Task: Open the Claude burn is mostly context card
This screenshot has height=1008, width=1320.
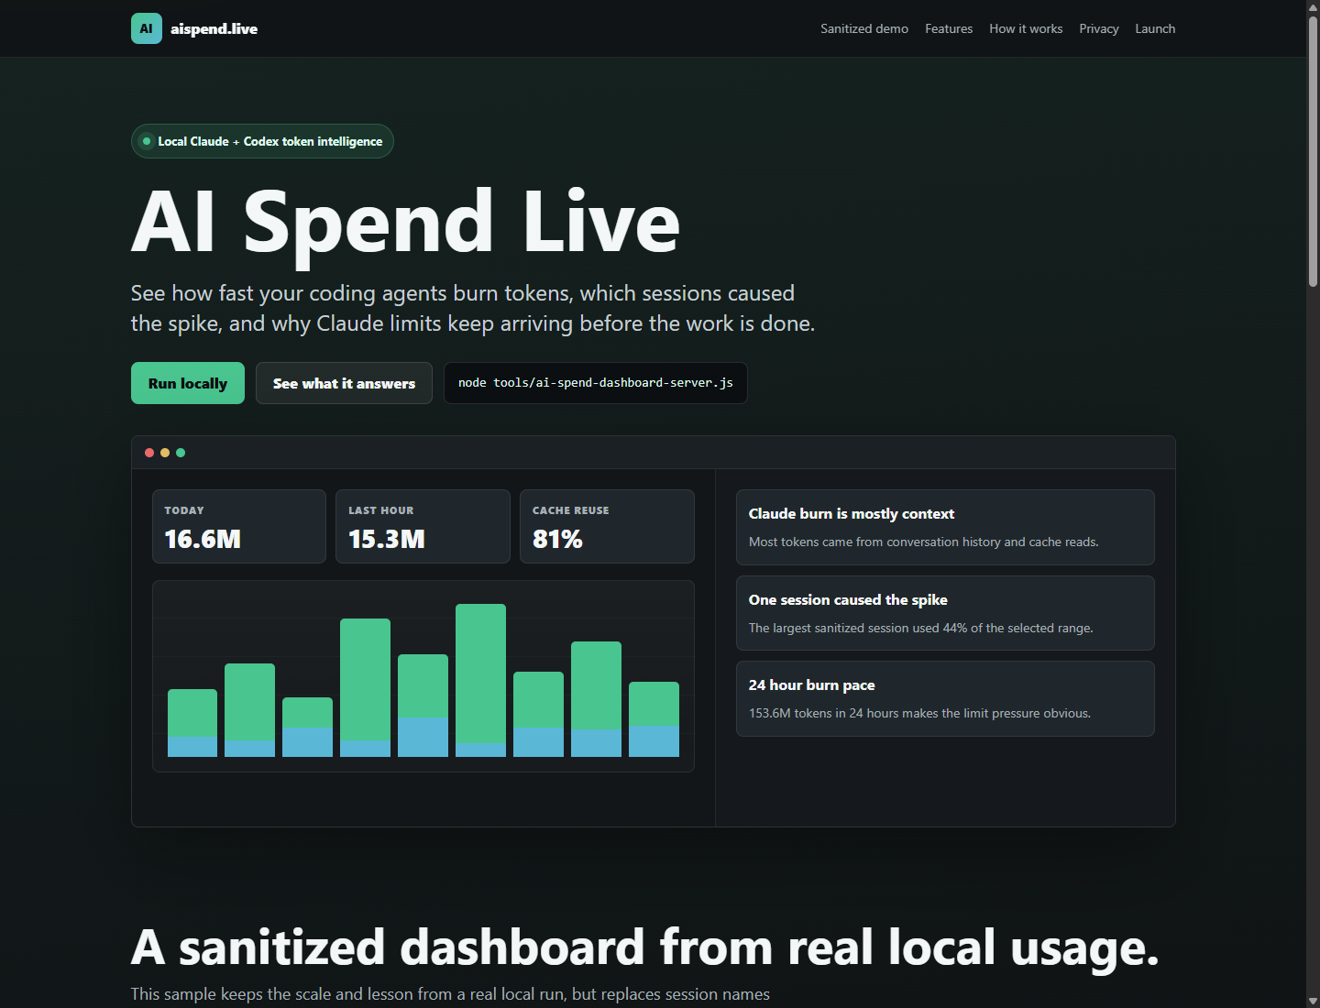Action: pos(945,527)
